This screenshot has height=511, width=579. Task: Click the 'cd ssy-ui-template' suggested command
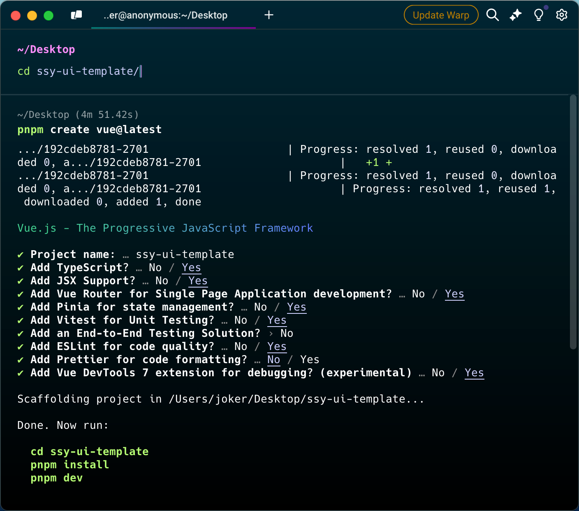coord(89,451)
